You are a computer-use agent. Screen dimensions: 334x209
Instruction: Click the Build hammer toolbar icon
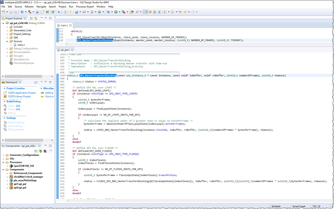click(30, 12)
